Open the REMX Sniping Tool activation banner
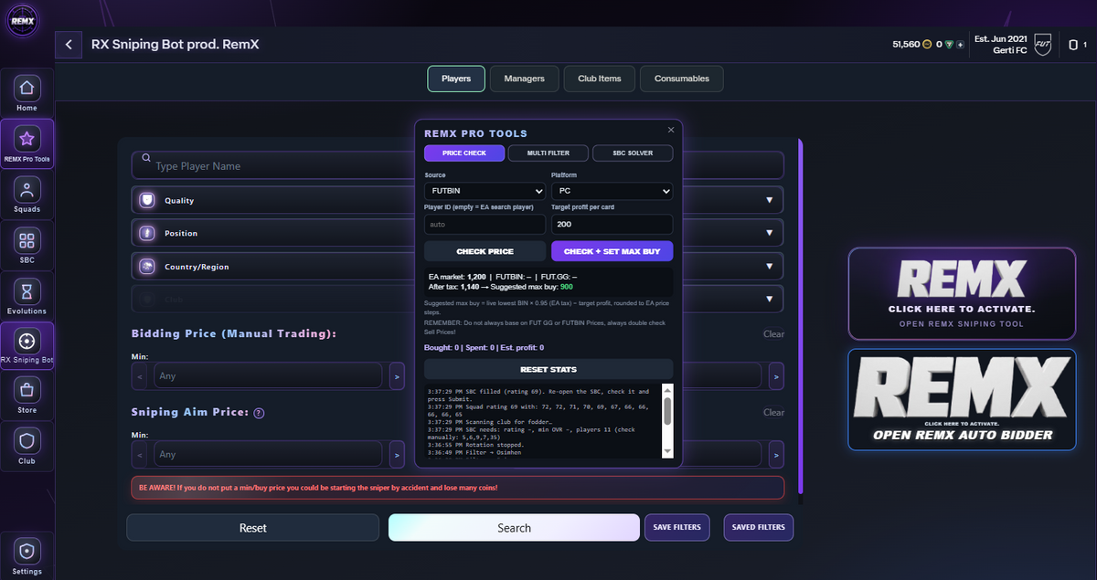 [x=961, y=294]
